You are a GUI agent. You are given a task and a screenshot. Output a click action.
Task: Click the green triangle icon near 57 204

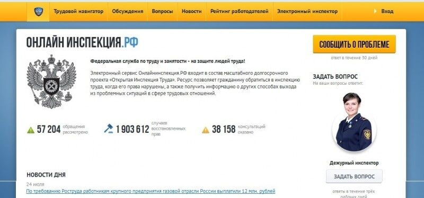click(x=31, y=130)
